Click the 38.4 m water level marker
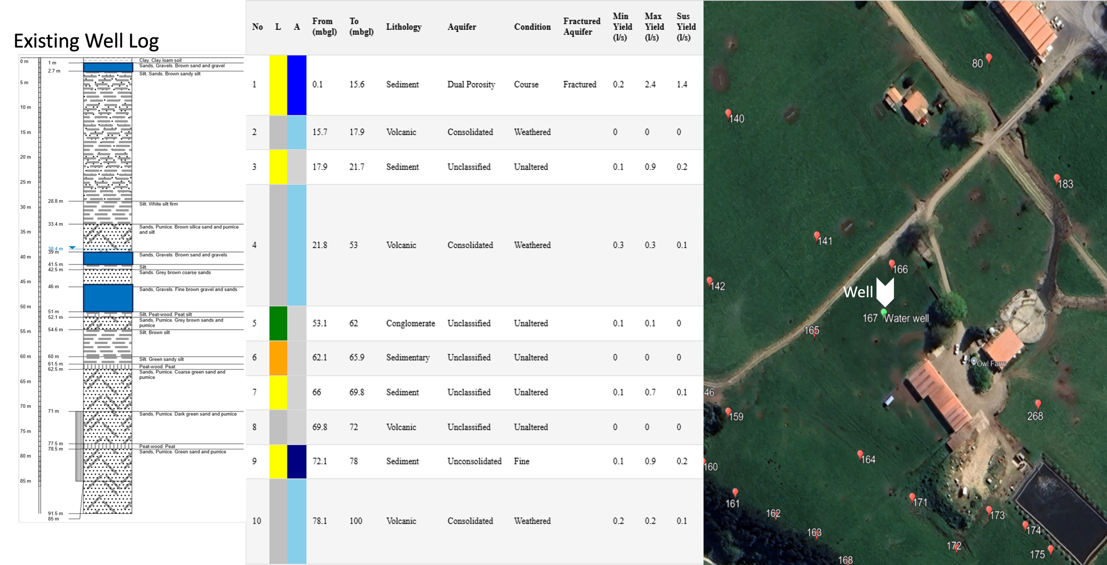 72,248
